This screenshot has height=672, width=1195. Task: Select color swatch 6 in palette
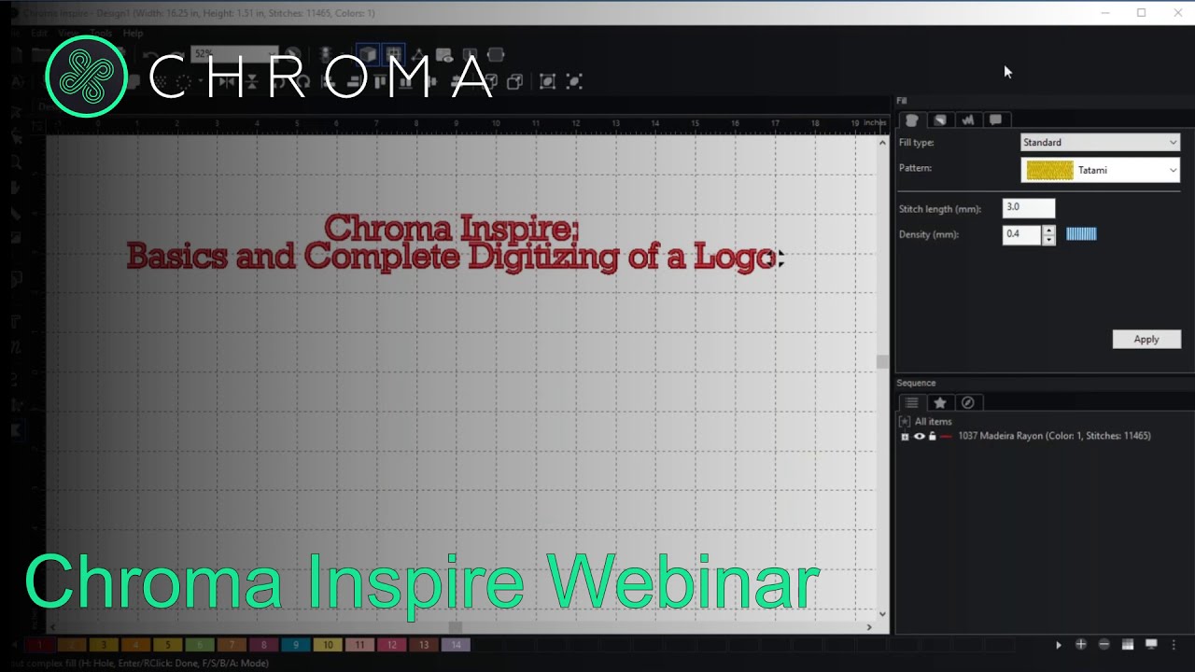coord(200,645)
